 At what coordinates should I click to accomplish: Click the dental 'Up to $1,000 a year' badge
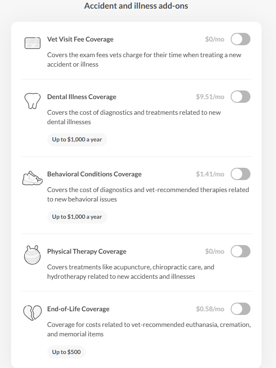(x=77, y=140)
